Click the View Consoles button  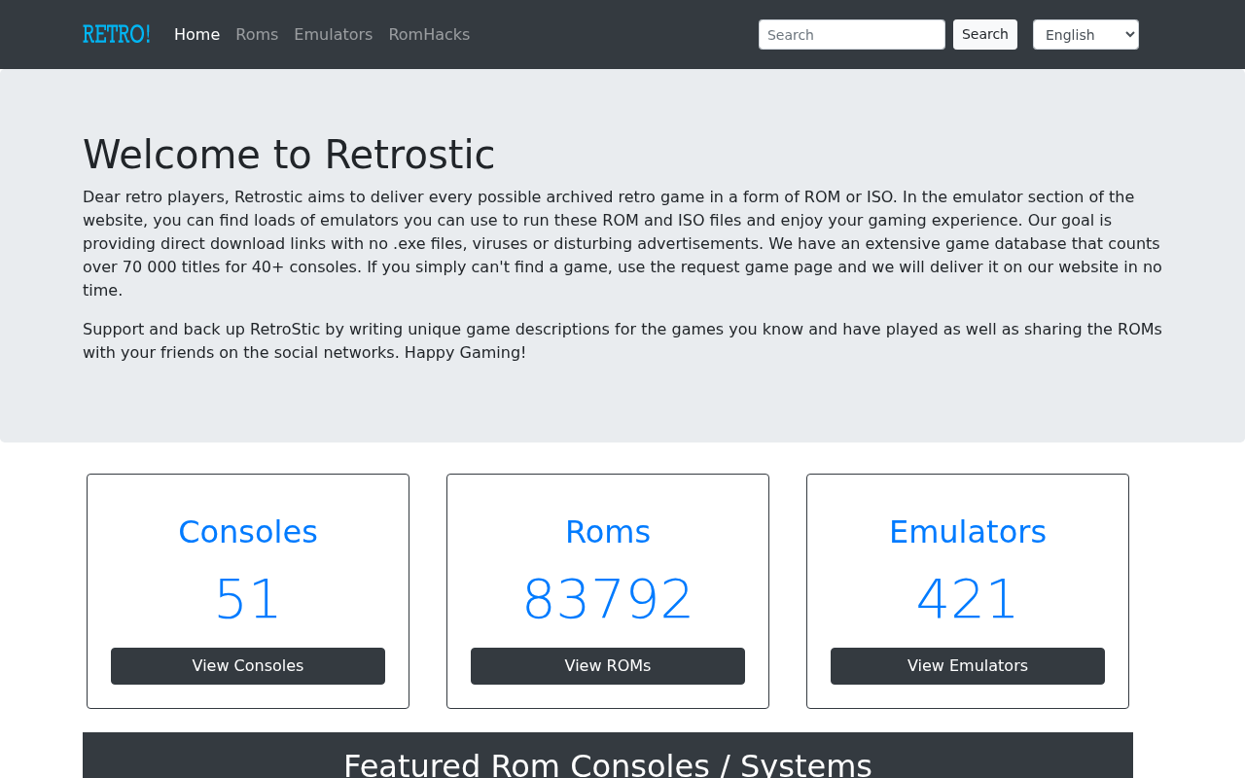pos(248,666)
